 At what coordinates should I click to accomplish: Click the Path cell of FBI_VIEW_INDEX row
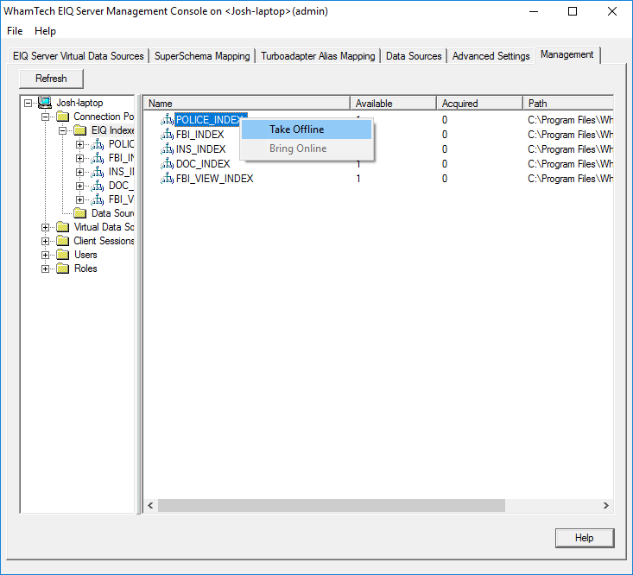coord(570,179)
